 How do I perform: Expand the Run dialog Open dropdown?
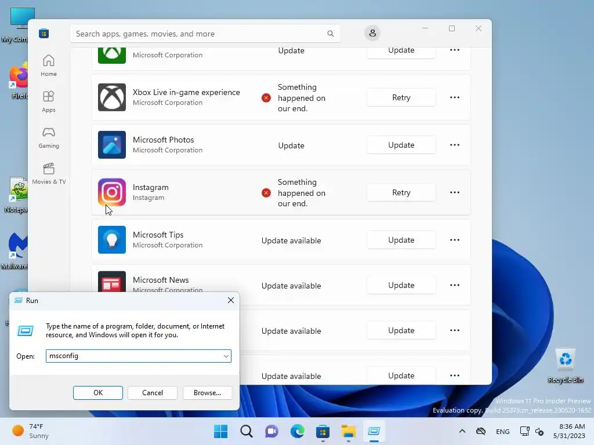click(x=226, y=356)
